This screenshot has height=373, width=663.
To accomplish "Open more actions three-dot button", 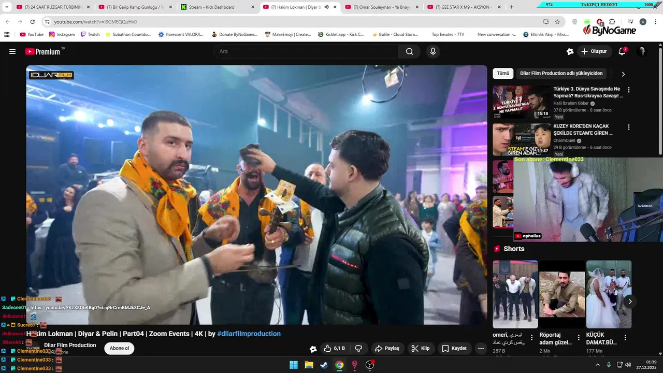I will point(481,349).
